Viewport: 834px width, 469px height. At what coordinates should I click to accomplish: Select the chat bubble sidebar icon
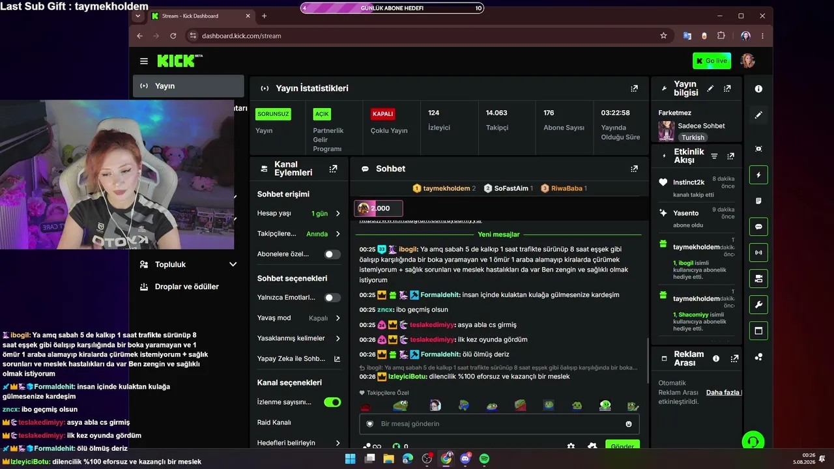coord(758,227)
